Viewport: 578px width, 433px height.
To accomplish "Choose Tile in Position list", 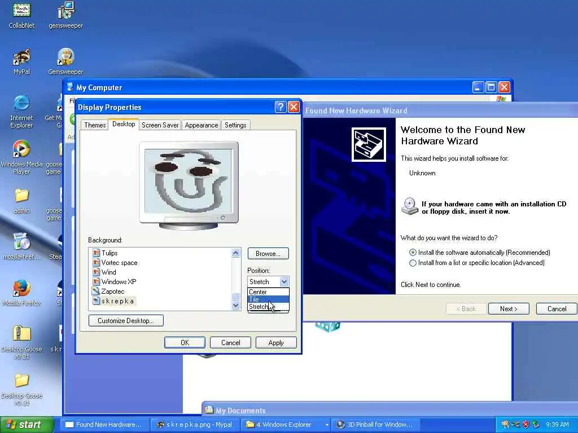I will pos(268,299).
